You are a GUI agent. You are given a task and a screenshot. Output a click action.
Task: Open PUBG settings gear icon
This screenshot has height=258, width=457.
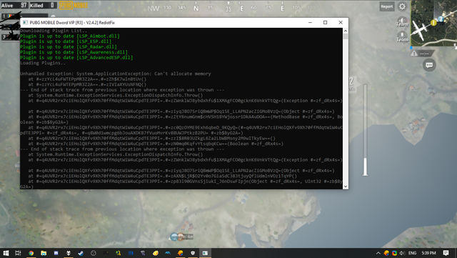(x=402, y=6)
